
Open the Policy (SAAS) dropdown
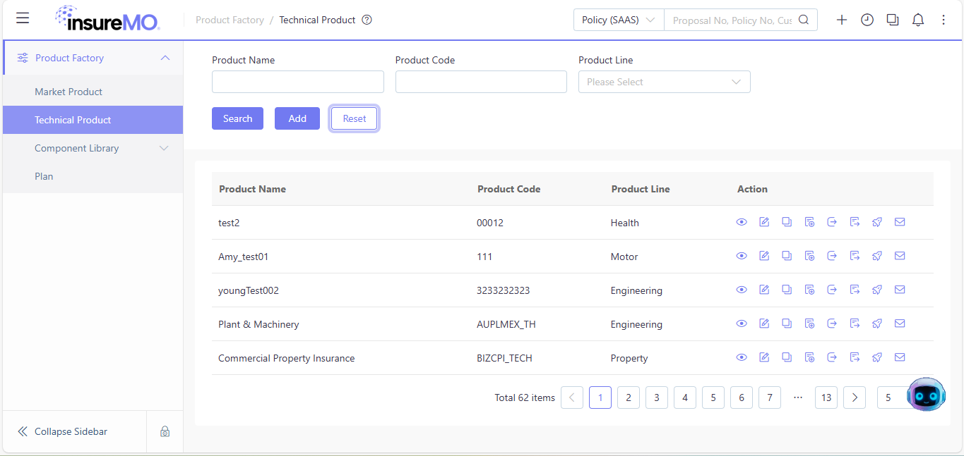click(x=619, y=20)
